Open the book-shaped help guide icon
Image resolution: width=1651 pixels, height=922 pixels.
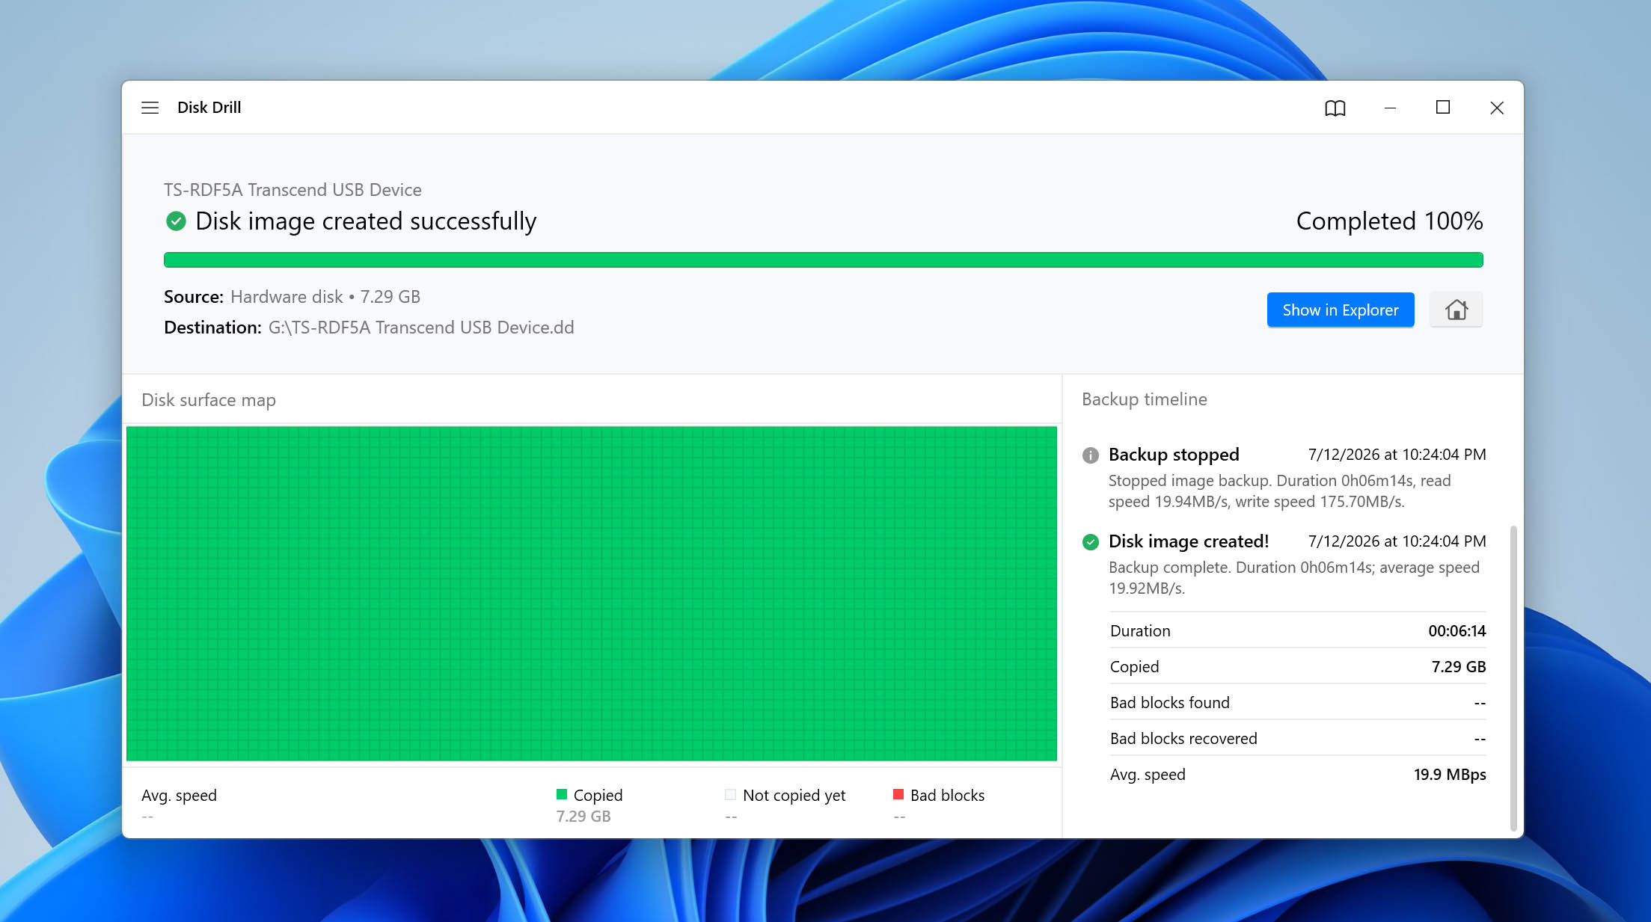coord(1335,108)
